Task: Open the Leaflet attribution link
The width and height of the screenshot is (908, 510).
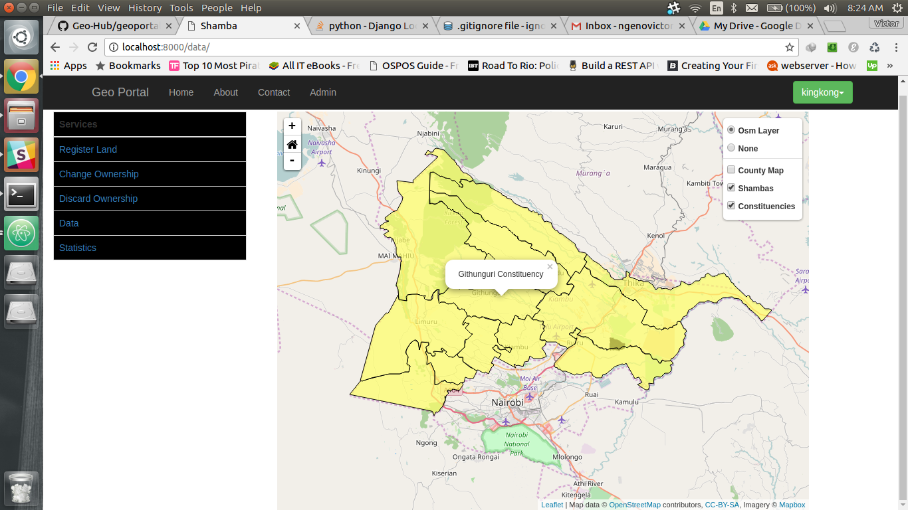Action: point(552,505)
